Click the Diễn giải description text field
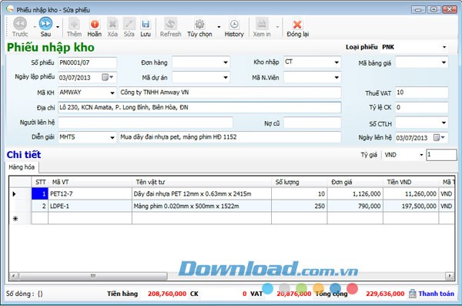 click(229, 137)
